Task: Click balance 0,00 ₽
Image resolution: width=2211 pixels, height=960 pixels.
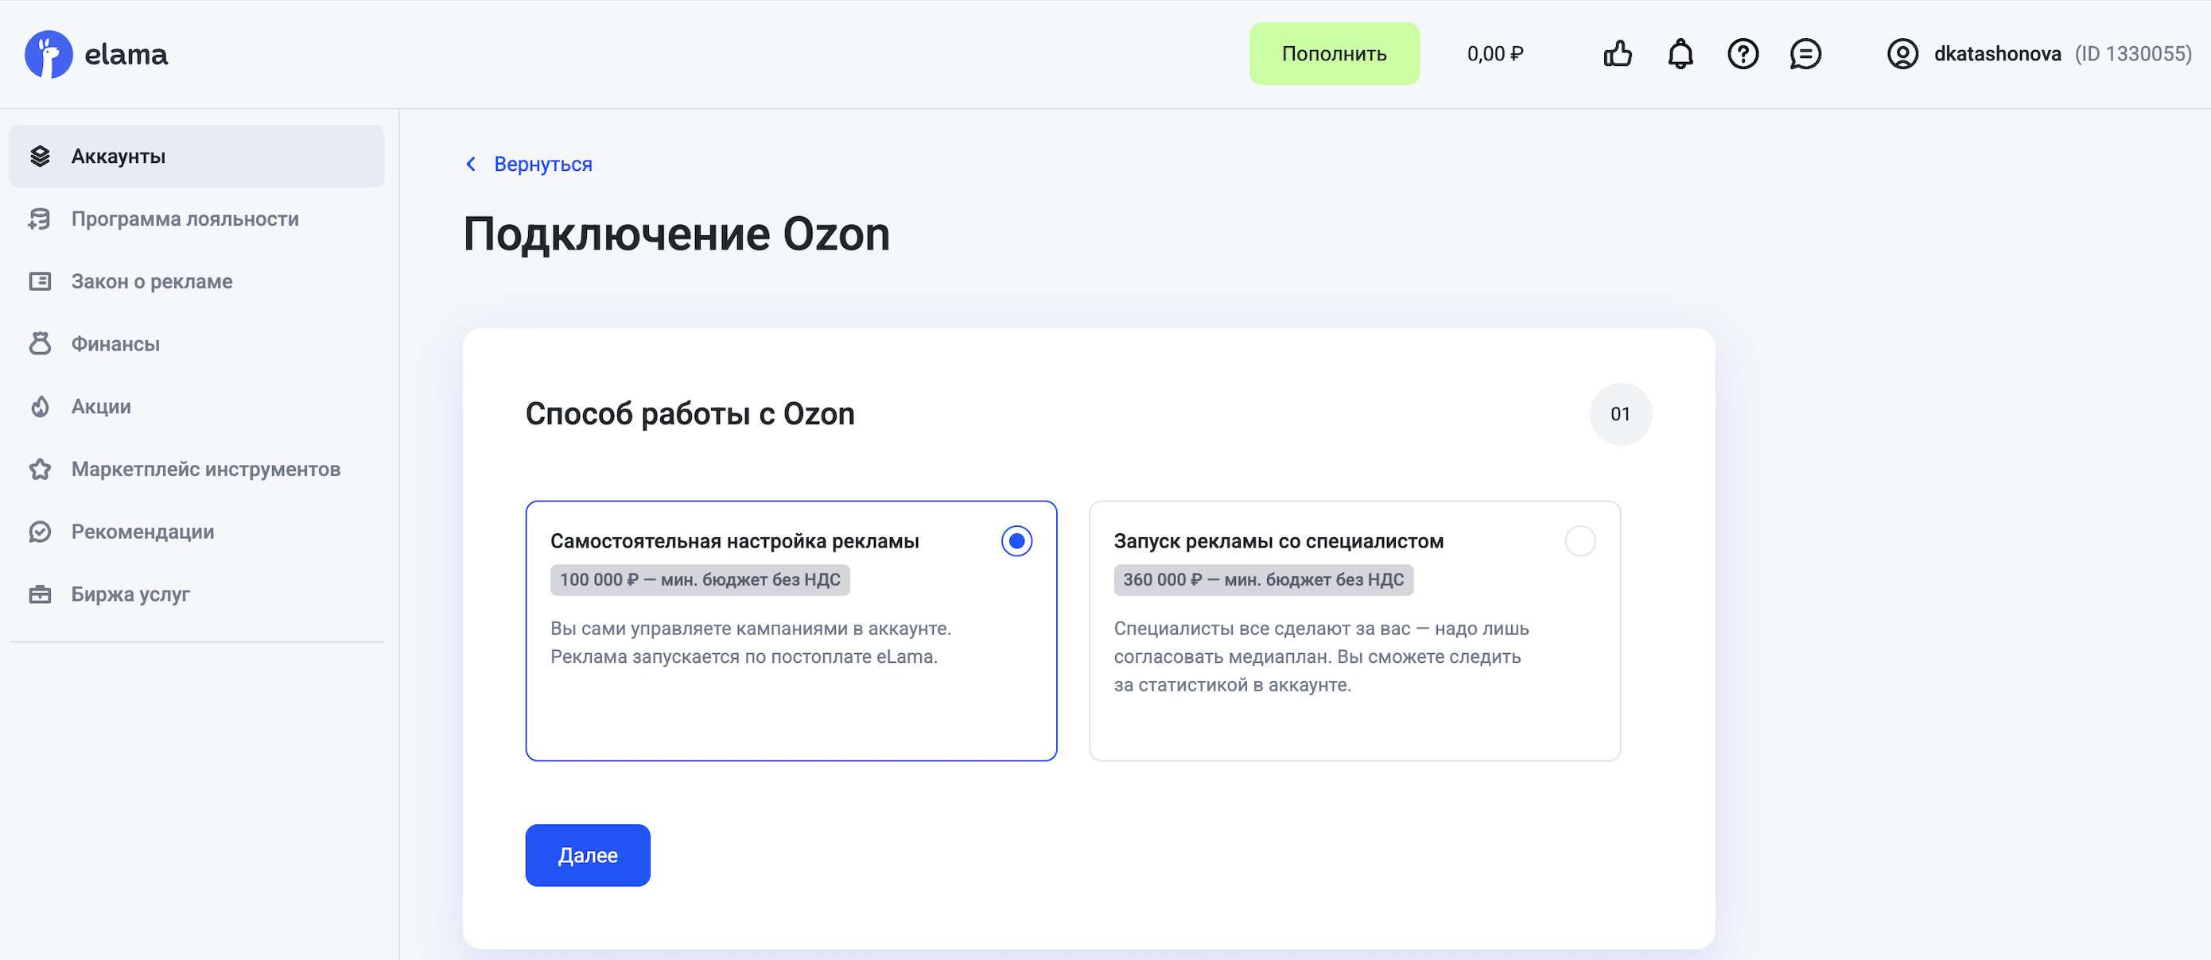Action: (x=1494, y=54)
